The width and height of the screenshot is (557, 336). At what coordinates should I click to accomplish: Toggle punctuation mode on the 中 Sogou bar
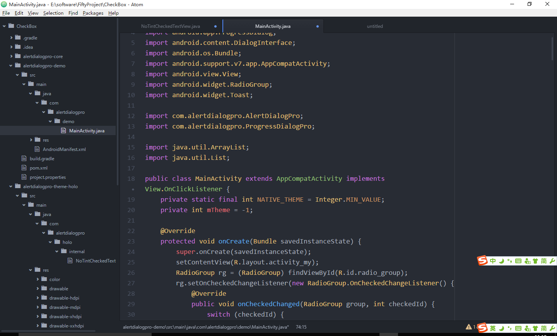click(510, 261)
